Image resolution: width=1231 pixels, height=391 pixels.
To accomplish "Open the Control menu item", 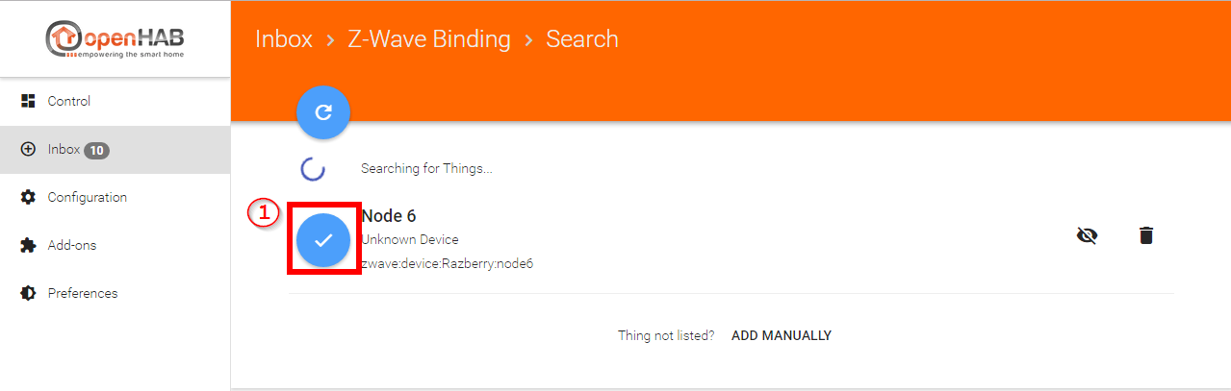I will point(69,101).
